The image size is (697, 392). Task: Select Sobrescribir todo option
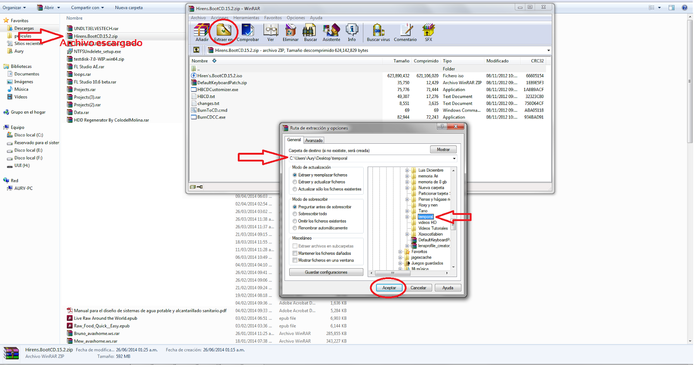tap(295, 214)
